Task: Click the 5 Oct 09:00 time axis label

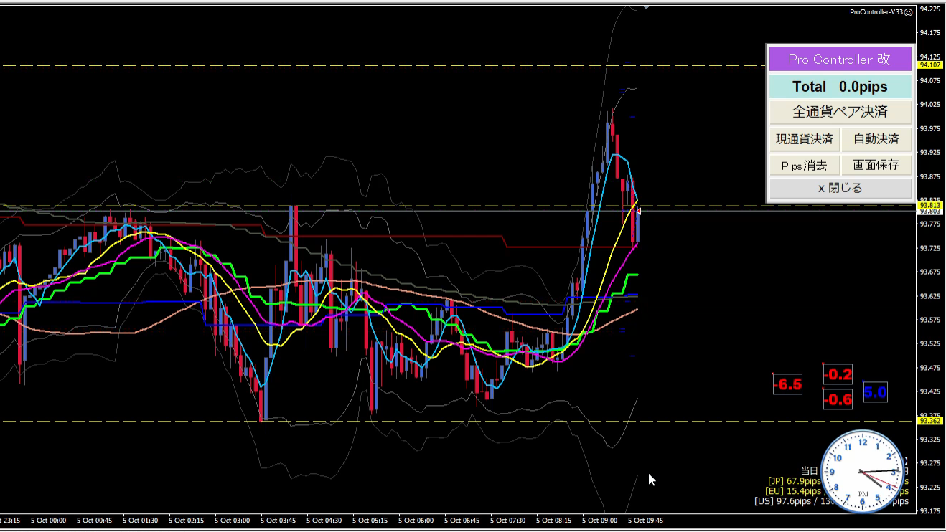Action: (x=600, y=521)
